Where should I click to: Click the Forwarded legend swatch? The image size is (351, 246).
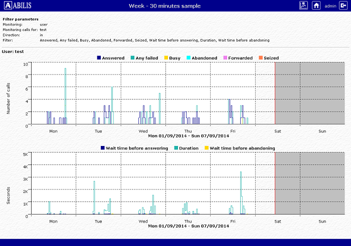[x=225, y=58]
